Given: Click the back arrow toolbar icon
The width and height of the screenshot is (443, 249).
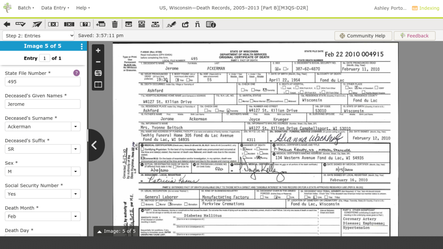Looking at the screenshot, I should click(7, 24).
